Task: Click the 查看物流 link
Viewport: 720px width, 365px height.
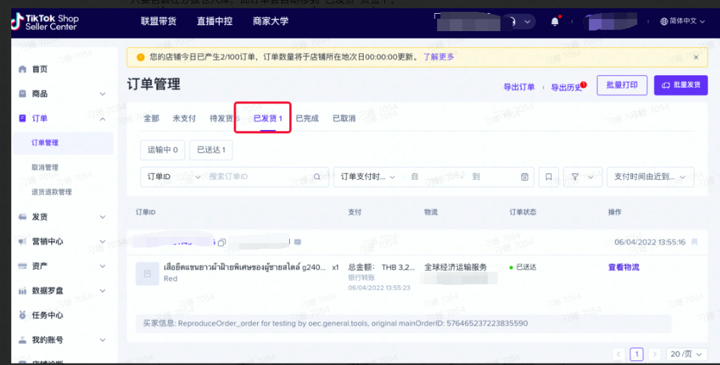Action: 623,268
